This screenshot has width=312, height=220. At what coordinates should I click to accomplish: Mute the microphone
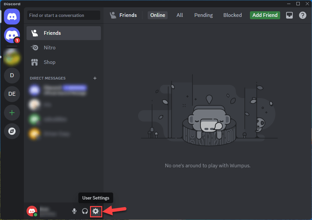click(74, 211)
